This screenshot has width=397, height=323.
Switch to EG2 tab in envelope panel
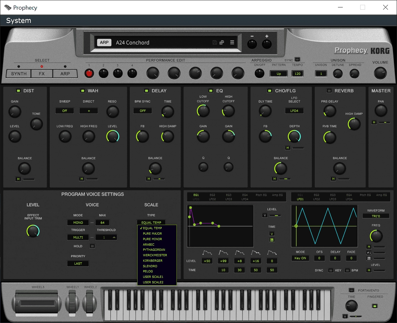point(212,195)
